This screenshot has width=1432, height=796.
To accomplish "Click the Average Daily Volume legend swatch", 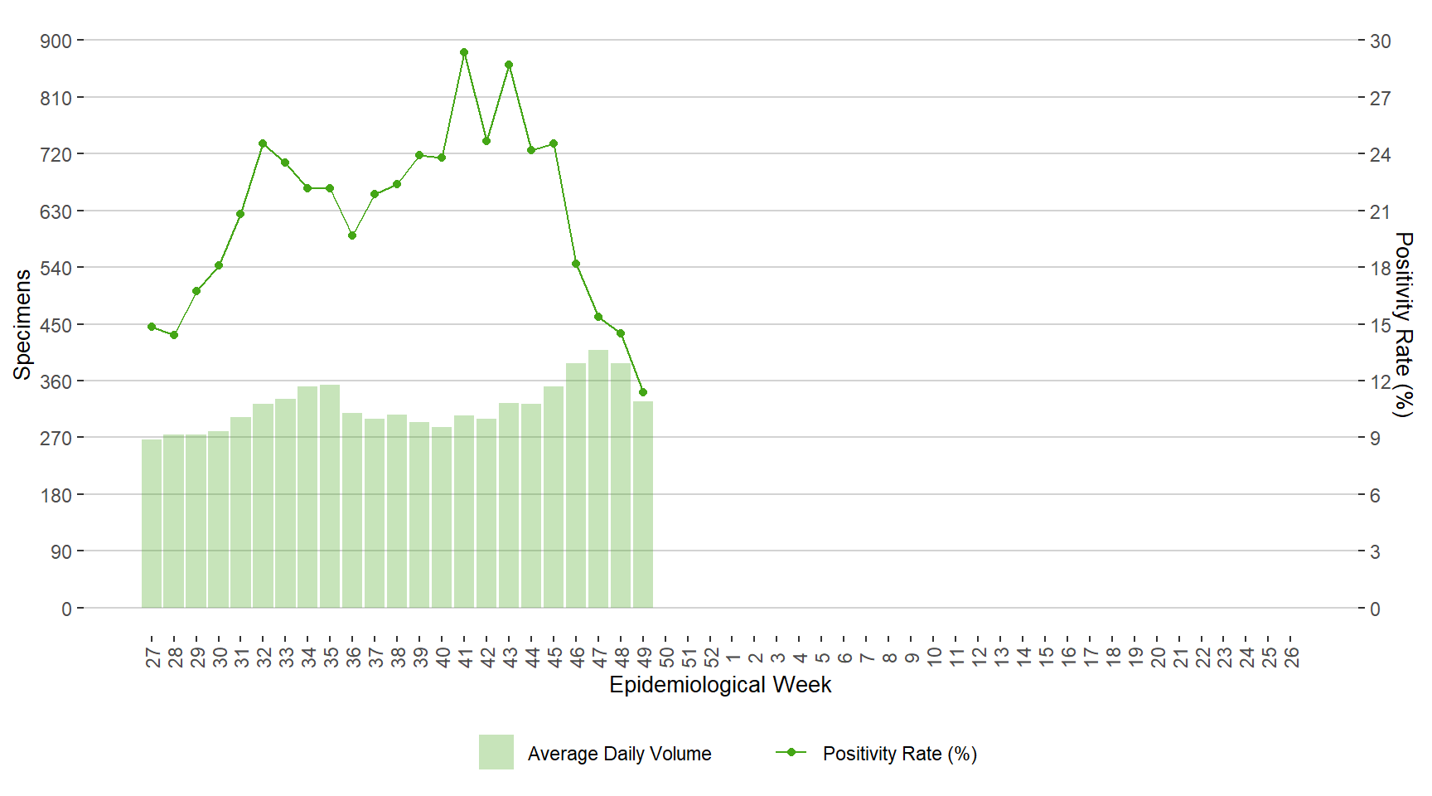I will (496, 752).
